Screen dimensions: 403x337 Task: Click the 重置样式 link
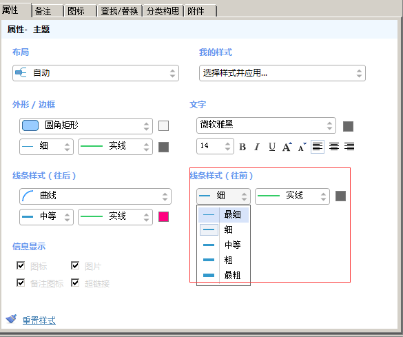pos(39,320)
